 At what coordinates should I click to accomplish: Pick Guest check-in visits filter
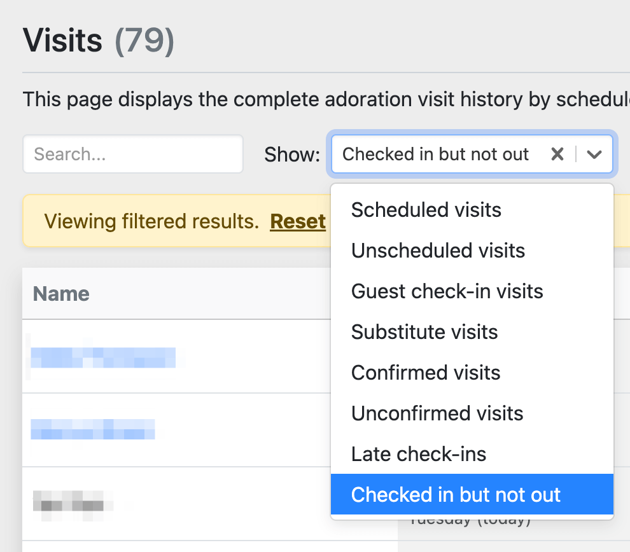click(x=447, y=291)
